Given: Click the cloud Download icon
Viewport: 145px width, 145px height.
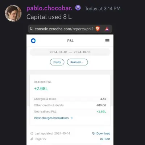Looking at the screenshot, I should (94, 133).
